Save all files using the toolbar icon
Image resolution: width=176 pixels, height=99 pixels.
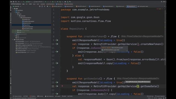(13, 2)
